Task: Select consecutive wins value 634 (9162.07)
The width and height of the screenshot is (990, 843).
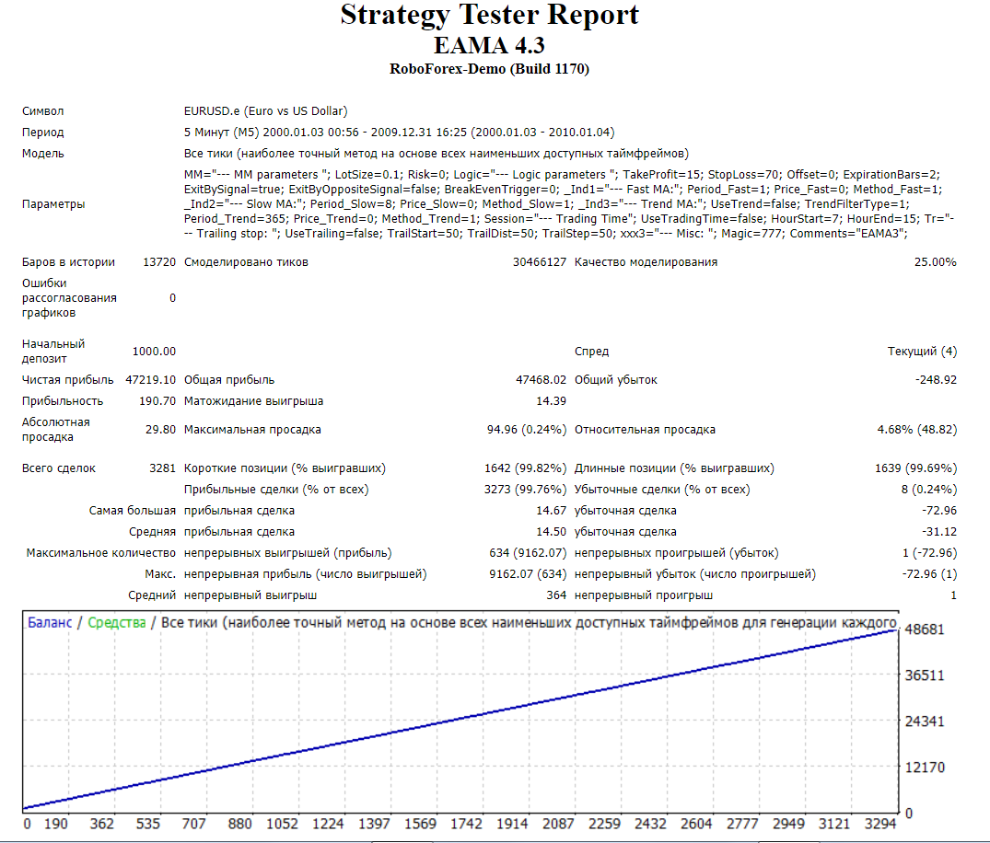Action: [x=528, y=553]
